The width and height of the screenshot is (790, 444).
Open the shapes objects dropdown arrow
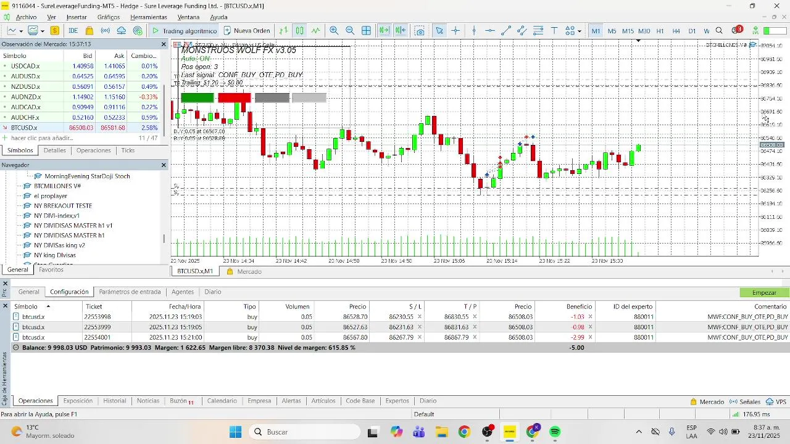click(x=579, y=31)
